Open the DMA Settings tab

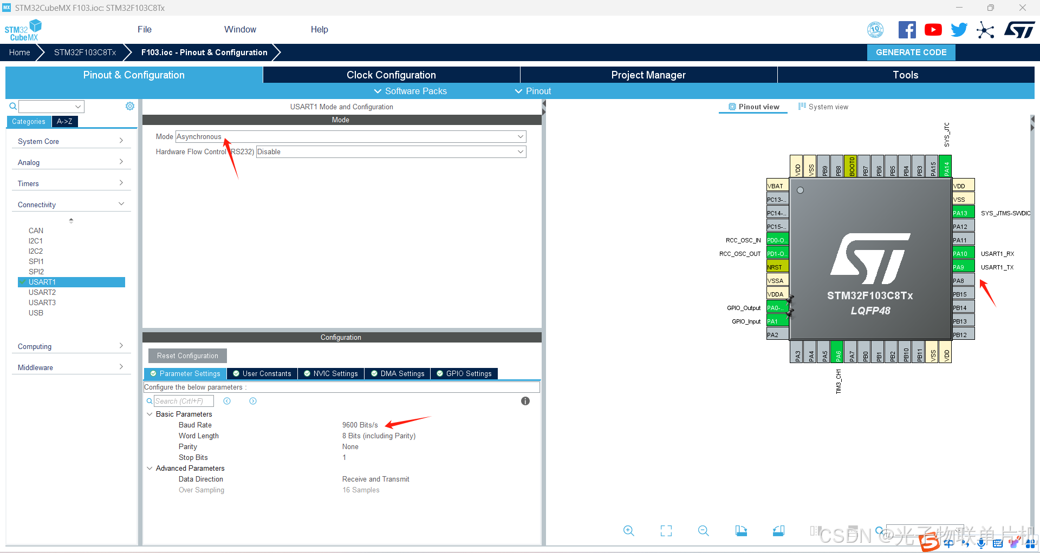coord(398,373)
